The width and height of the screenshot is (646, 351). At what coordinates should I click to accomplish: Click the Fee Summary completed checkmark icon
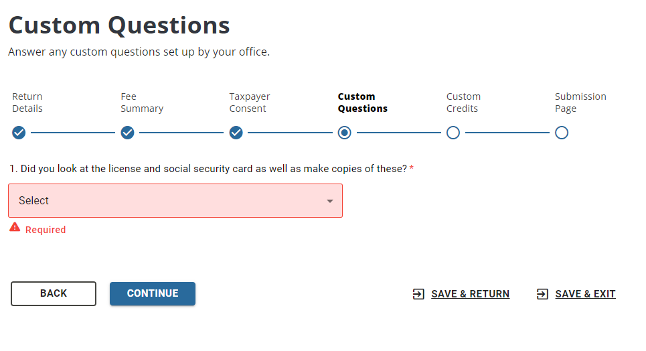click(127, 133)
